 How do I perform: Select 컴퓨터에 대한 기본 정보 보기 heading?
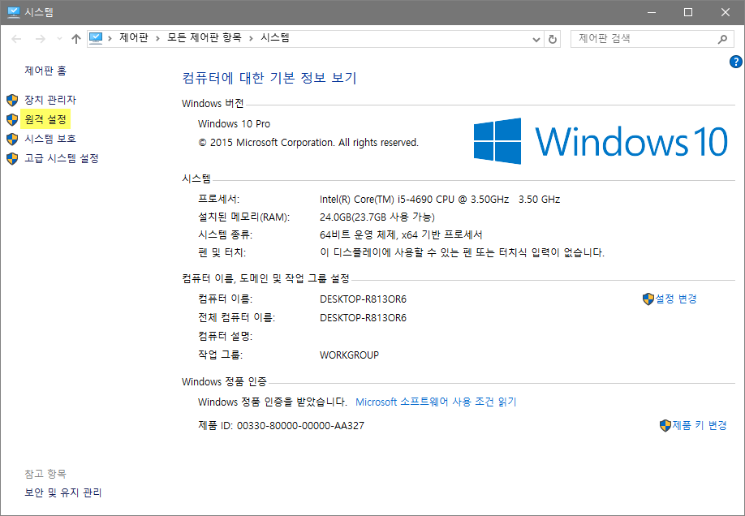269,78
